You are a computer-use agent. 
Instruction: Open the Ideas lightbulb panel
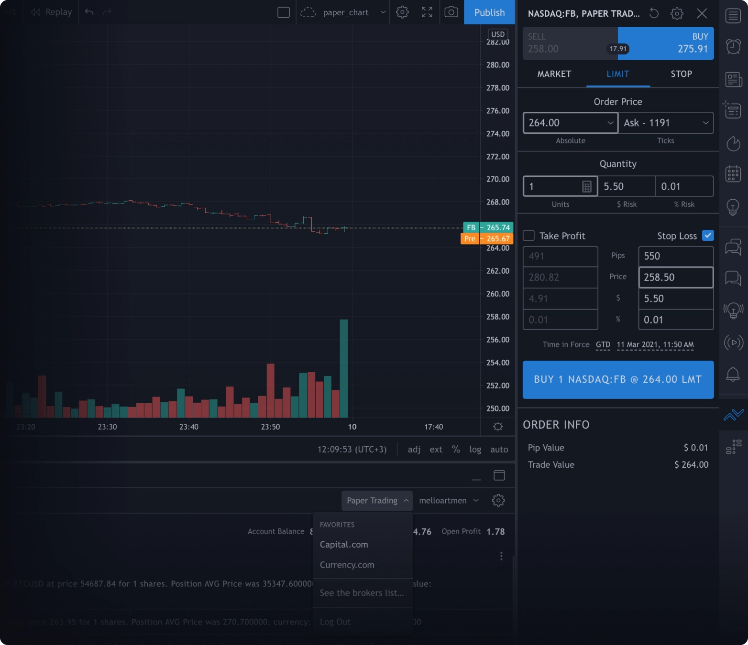pos(733,207)
